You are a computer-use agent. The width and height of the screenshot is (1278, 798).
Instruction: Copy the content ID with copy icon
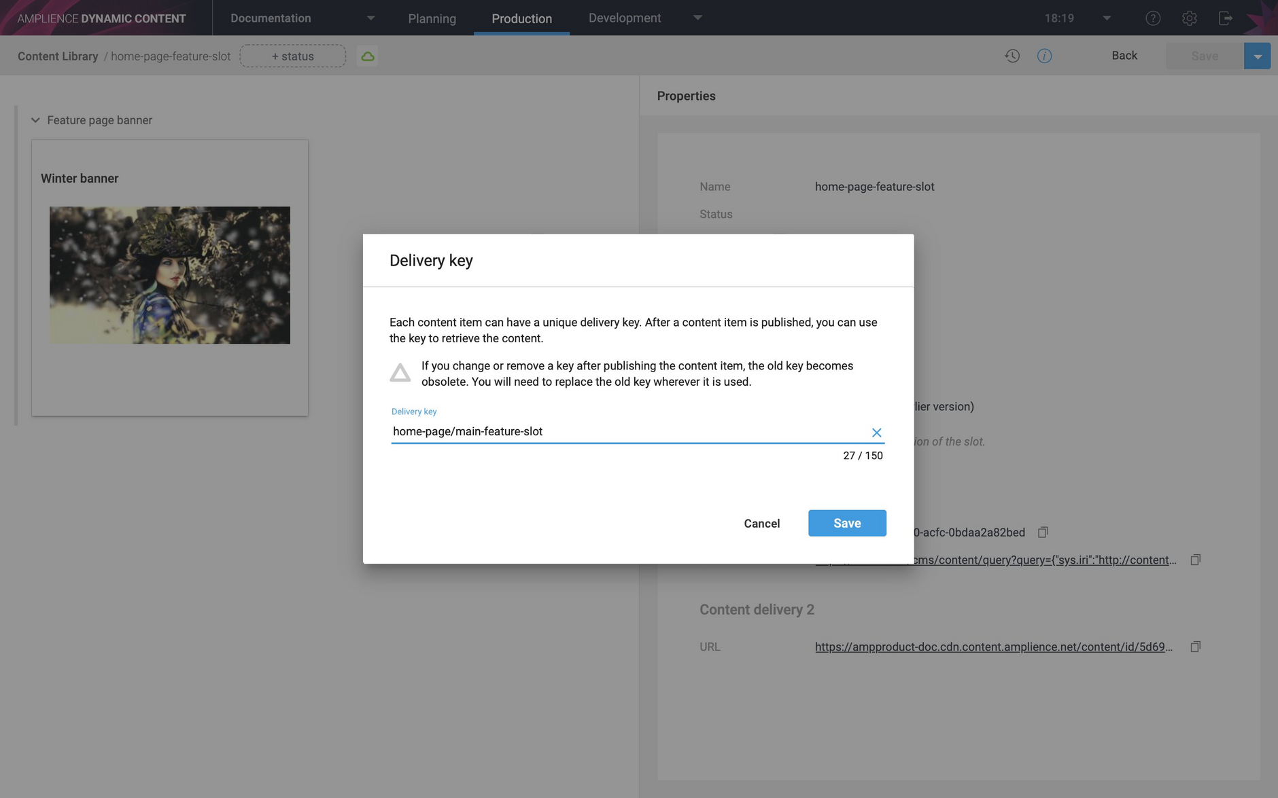1043,532
